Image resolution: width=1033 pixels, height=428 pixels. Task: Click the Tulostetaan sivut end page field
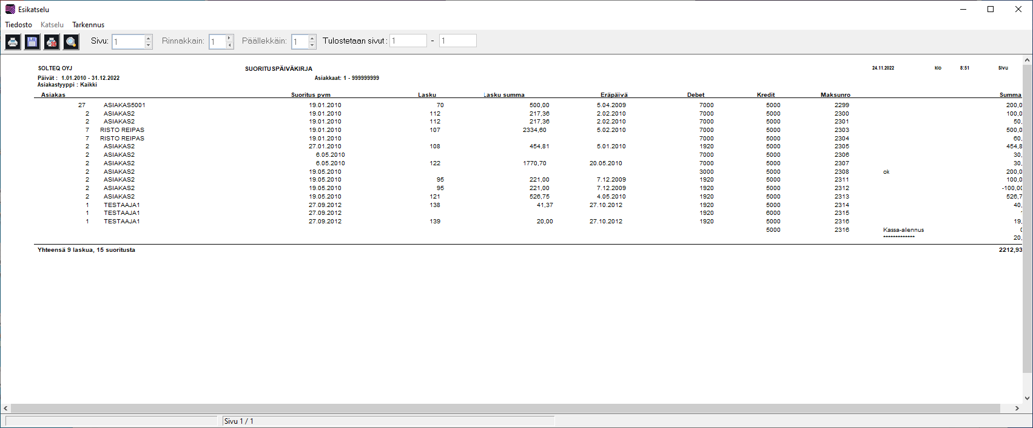coord(457,41)
